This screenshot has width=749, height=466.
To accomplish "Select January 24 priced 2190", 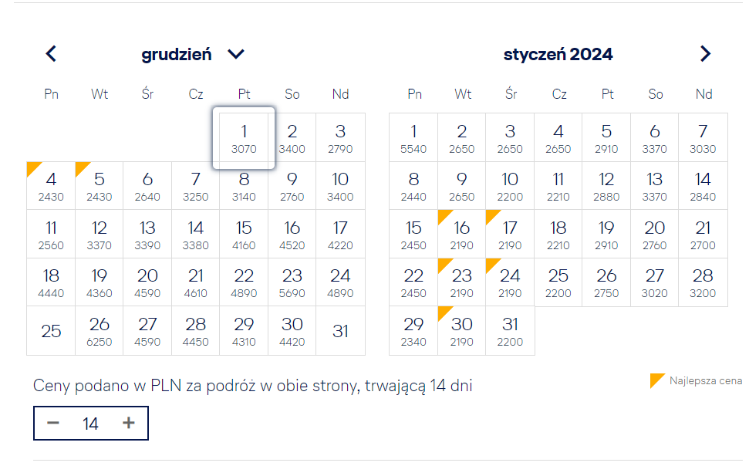I will pyautogui.click(x=510, y=282).
